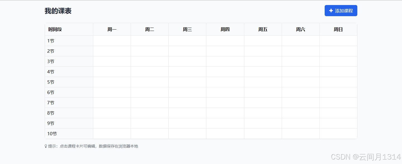Click the 周三 column header
402x164 pixels.
(187, 29)
